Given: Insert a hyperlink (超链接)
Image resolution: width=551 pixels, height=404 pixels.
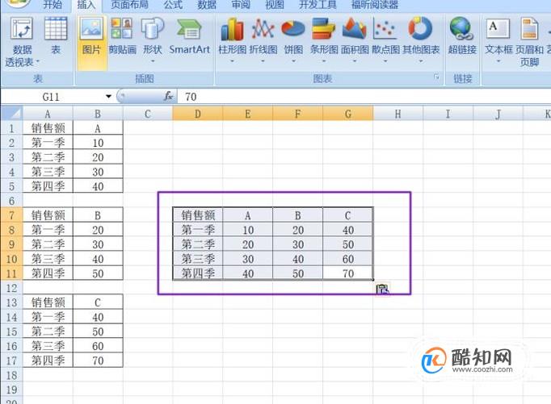Looking at the screenshot, I should coord(462,36).
